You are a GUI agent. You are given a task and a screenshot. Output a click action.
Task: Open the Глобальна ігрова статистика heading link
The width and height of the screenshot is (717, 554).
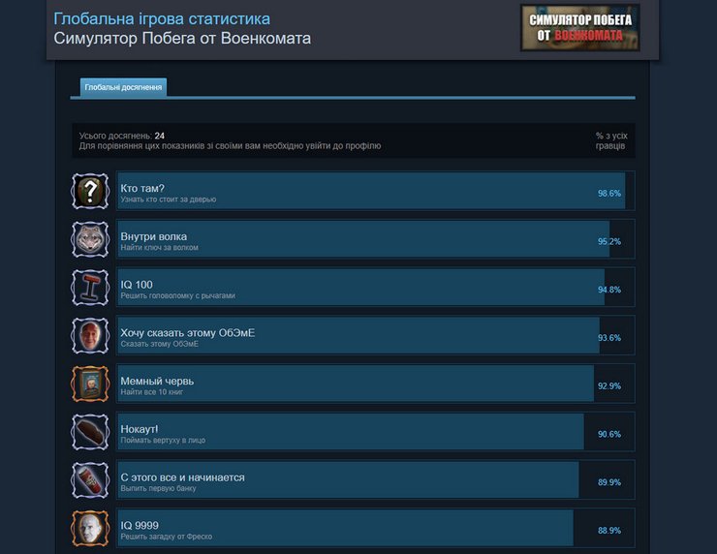(x=162, y=18)
